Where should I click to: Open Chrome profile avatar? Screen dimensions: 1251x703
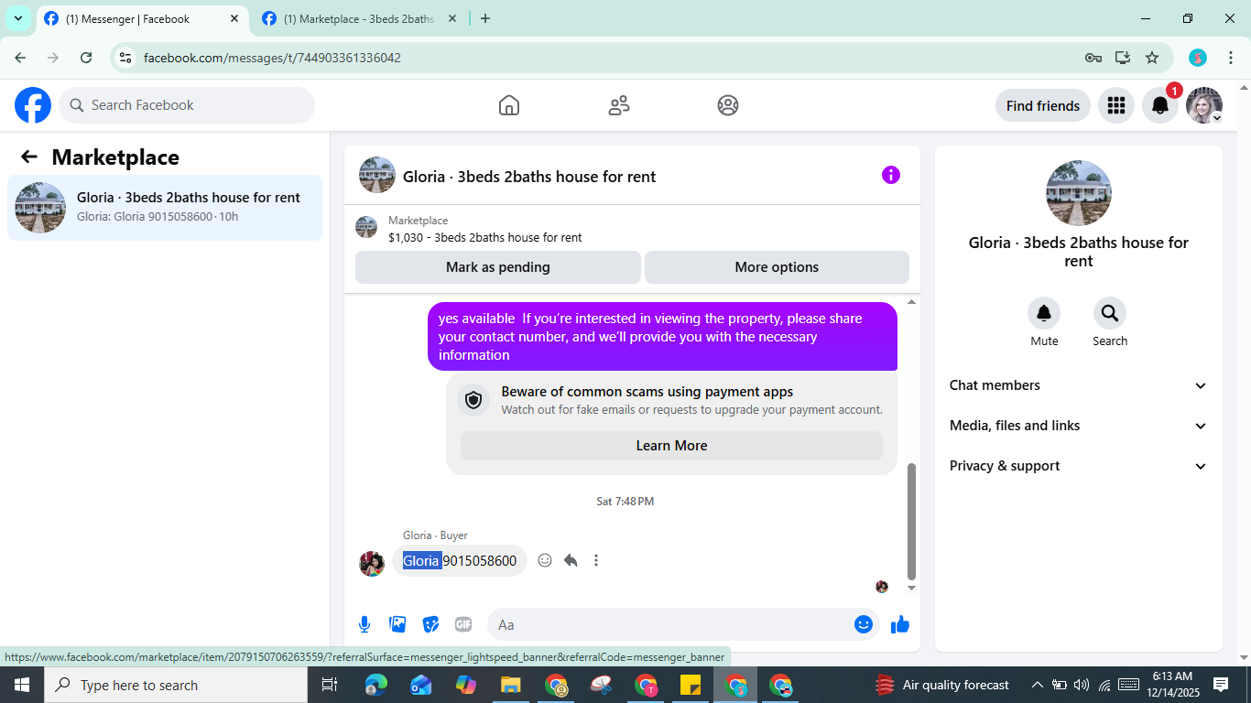pyautogui.click(x=1198, y=58)
